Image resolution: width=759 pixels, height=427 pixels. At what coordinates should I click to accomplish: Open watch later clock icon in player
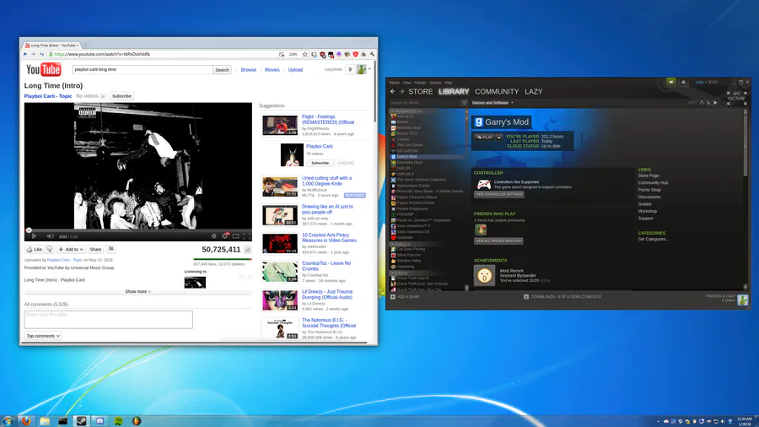(x=213, y=236)
